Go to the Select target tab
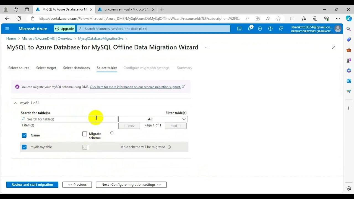This screenshot has width=354, height=199. (x=46, y=68)
